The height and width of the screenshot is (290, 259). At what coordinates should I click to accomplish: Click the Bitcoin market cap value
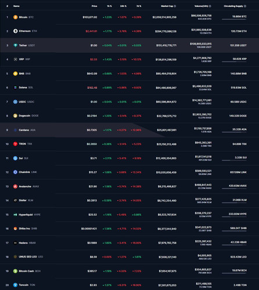(x=164, y=17)
